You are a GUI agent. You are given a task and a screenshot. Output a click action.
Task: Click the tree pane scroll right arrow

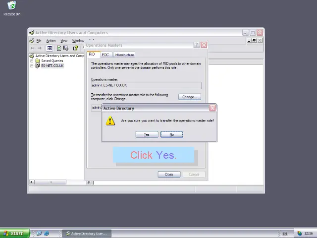(89, 182)
